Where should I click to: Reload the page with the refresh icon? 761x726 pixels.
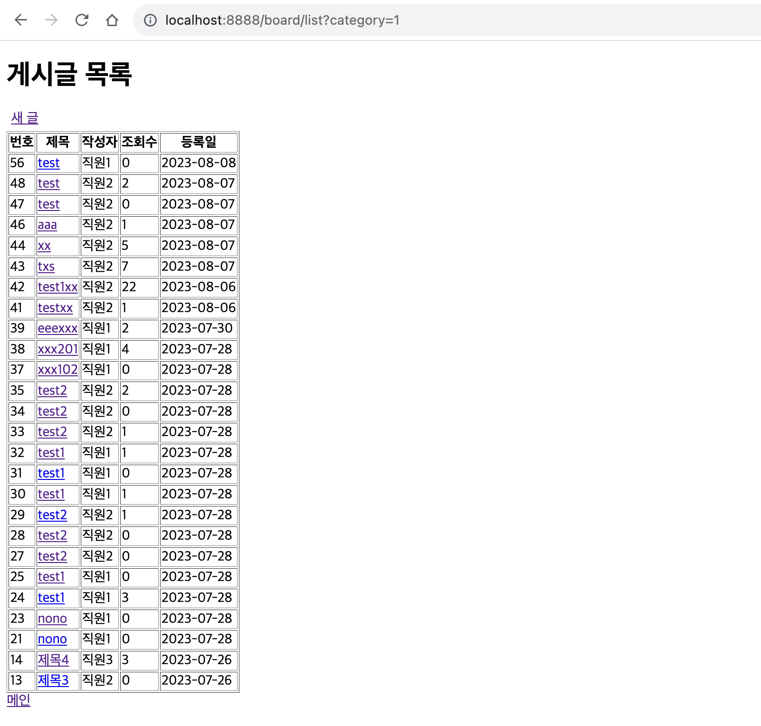[x=82, y=20]
